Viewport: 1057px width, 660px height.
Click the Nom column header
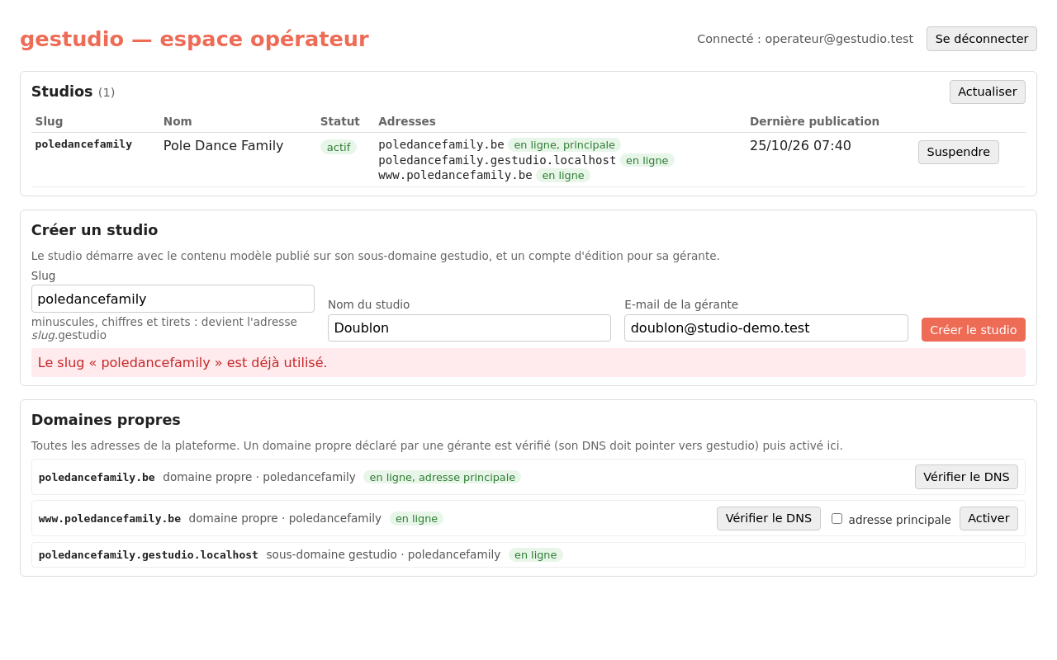pyautogui.click(x=178, y=121)
